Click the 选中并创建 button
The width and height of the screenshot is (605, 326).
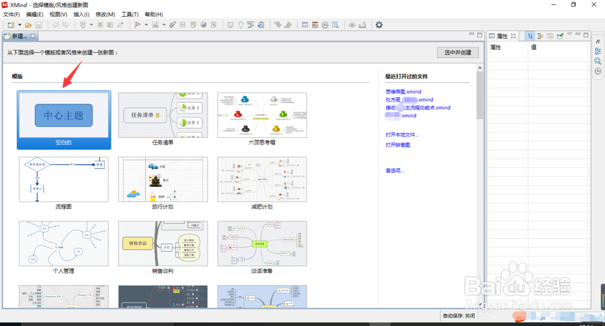click(458, 53)
